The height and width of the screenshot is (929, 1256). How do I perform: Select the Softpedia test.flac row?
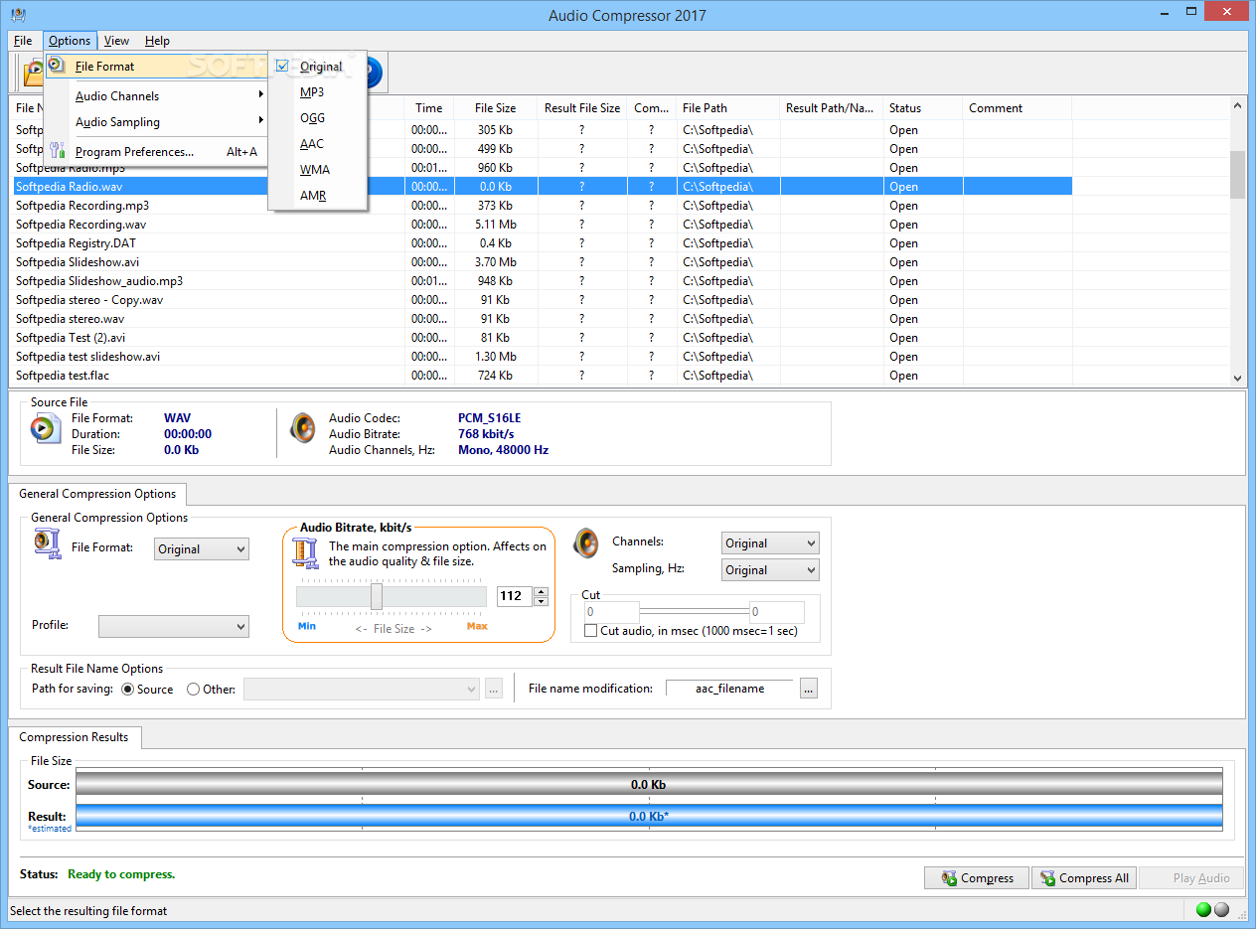[543, 376]
